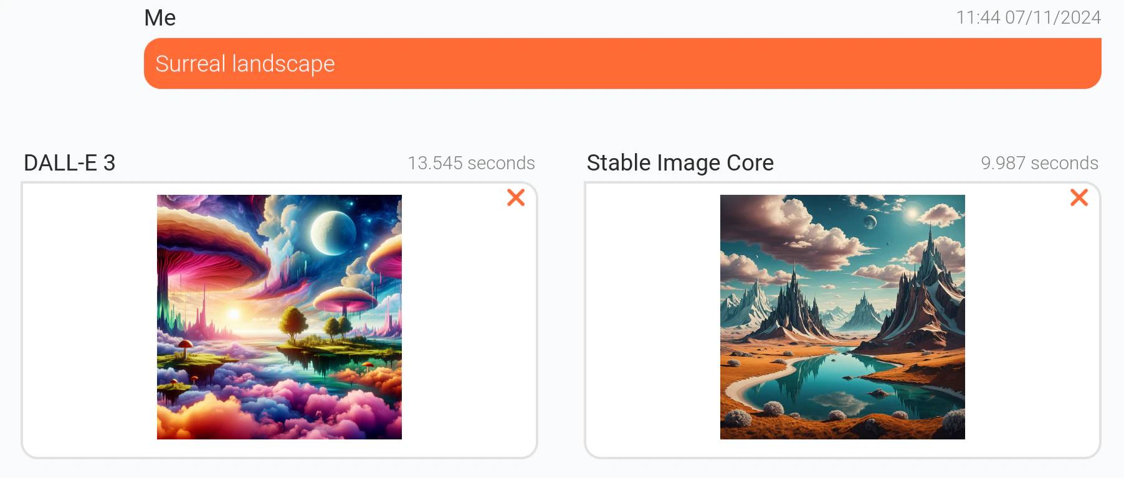Click the orange close cross above the mountain image
The width and height of the screenshot is (1124, 478).
coord(1079,197)
